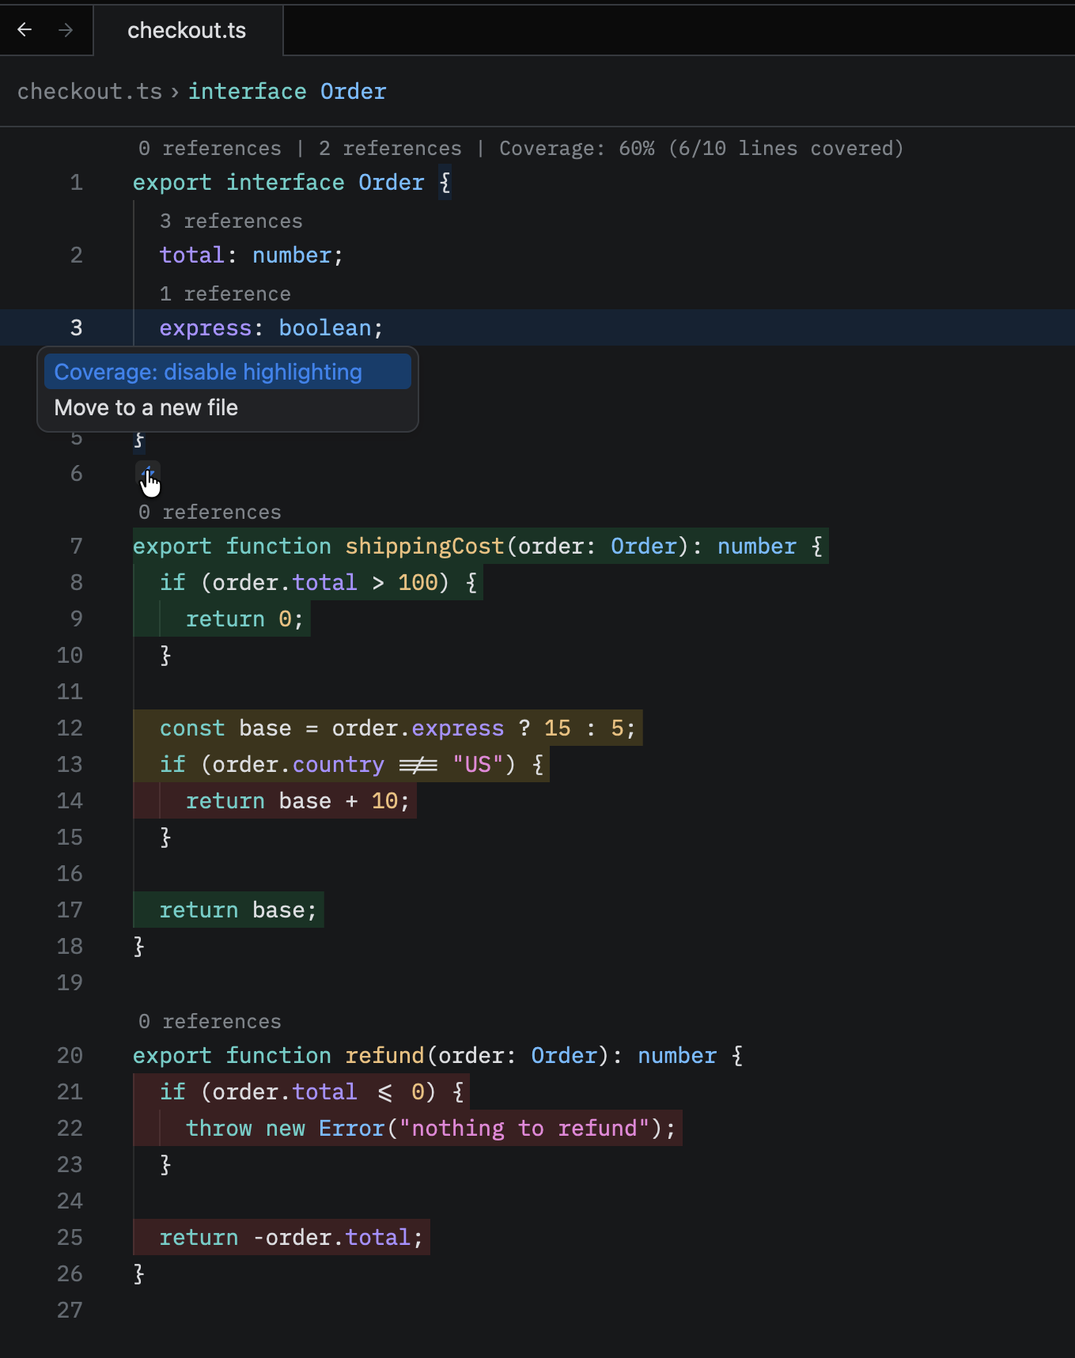Open '0 references' lens above refund

(210, 1022)
